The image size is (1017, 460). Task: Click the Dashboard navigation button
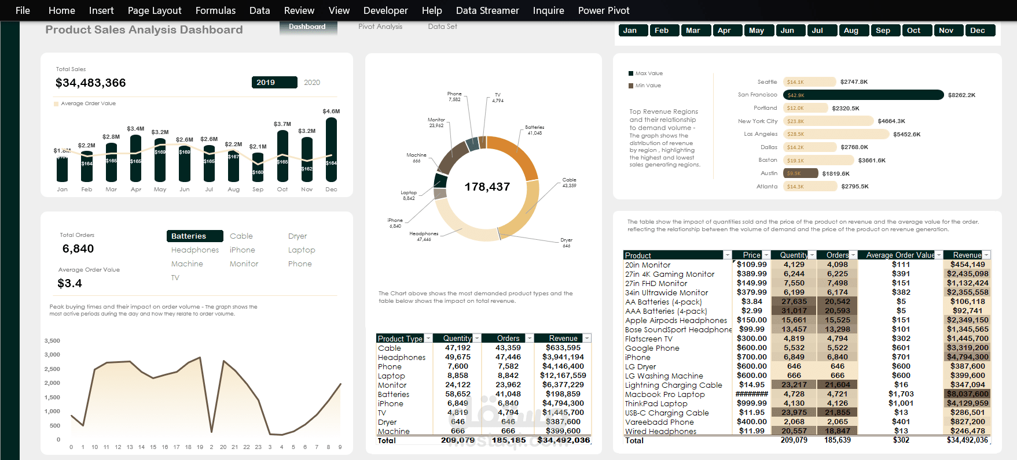tap(308, 27)
